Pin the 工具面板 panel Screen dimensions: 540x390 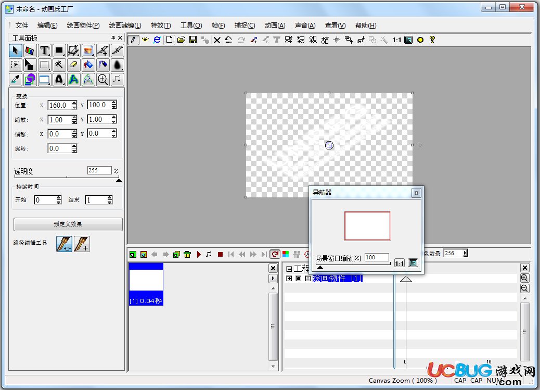112,38
